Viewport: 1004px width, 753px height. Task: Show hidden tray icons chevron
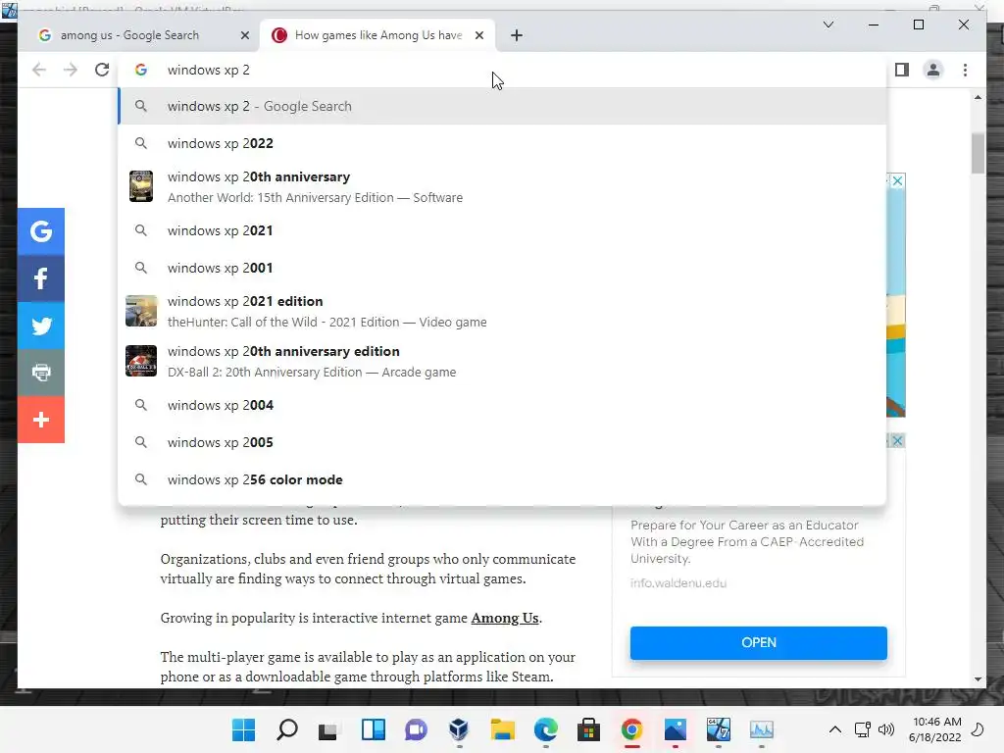(835, 729)
